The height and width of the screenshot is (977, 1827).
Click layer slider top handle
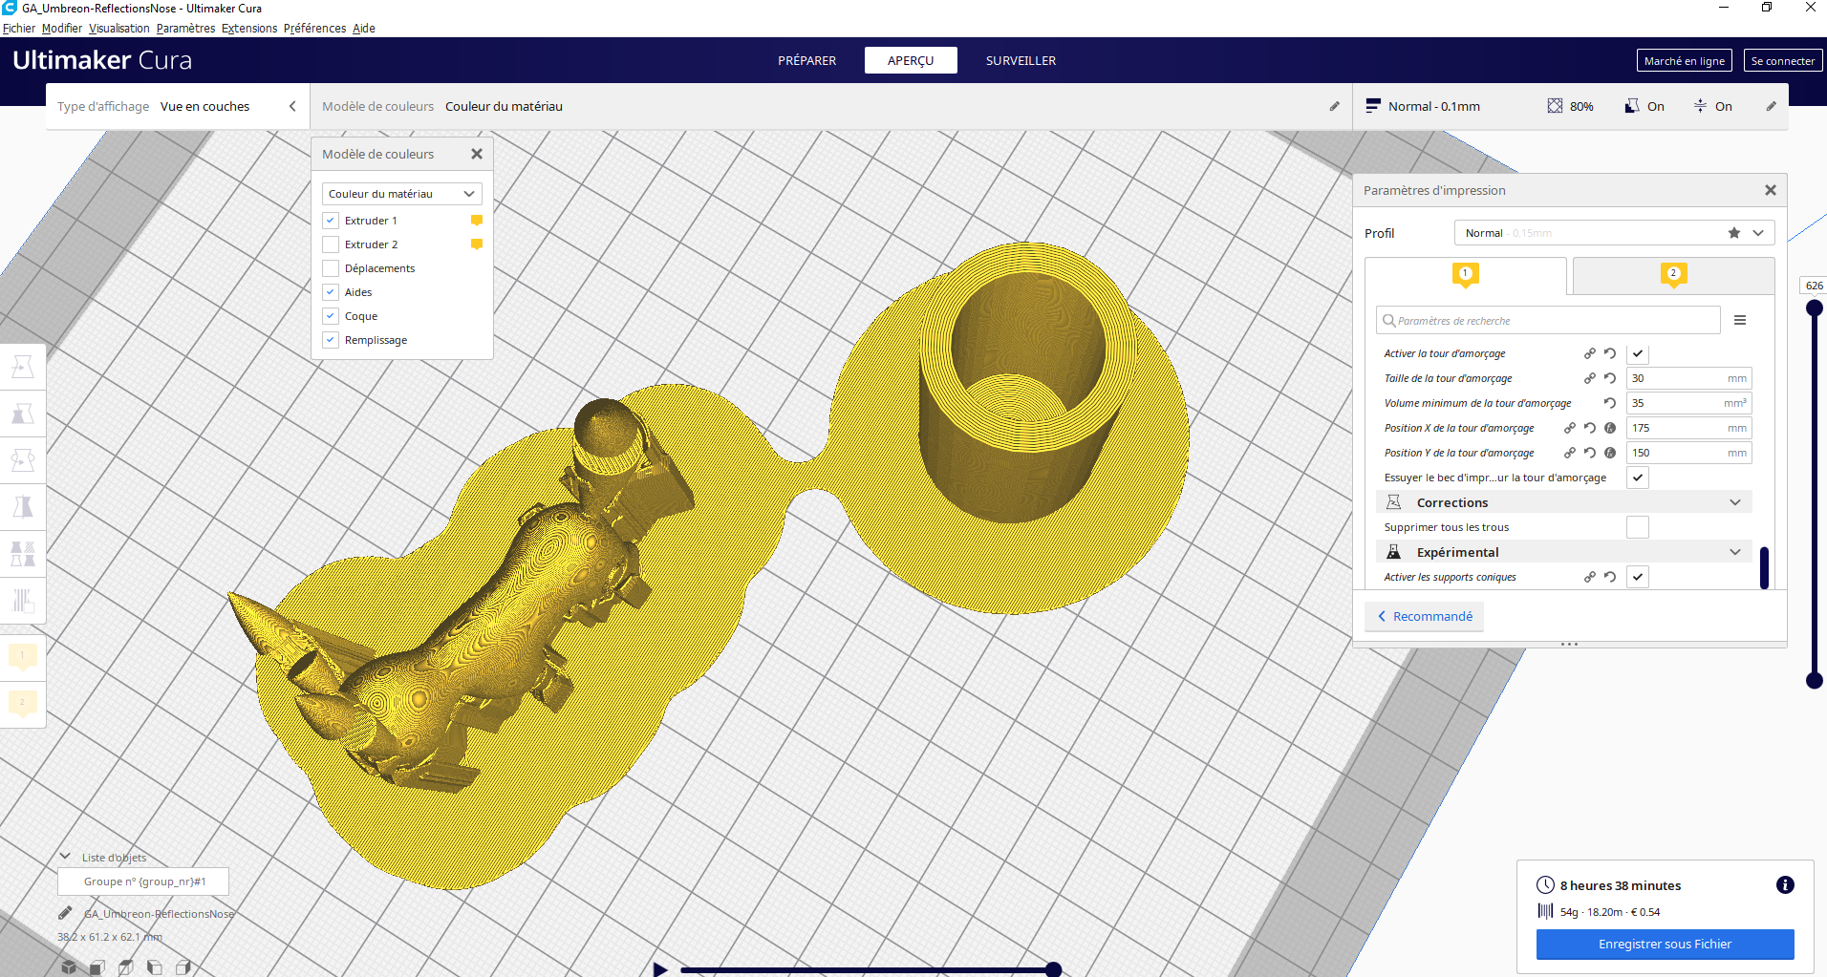pos(1814,308)
